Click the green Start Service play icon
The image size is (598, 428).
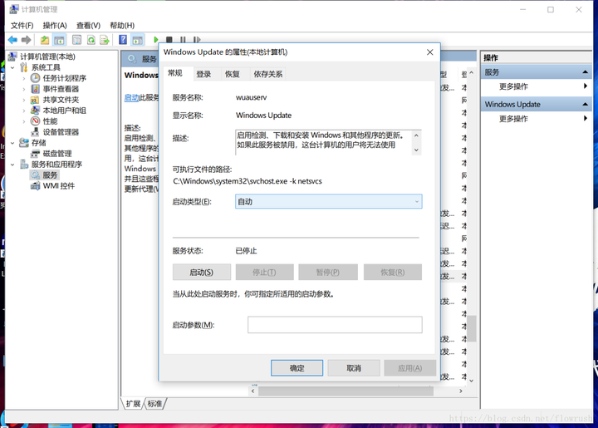[155, 40]
